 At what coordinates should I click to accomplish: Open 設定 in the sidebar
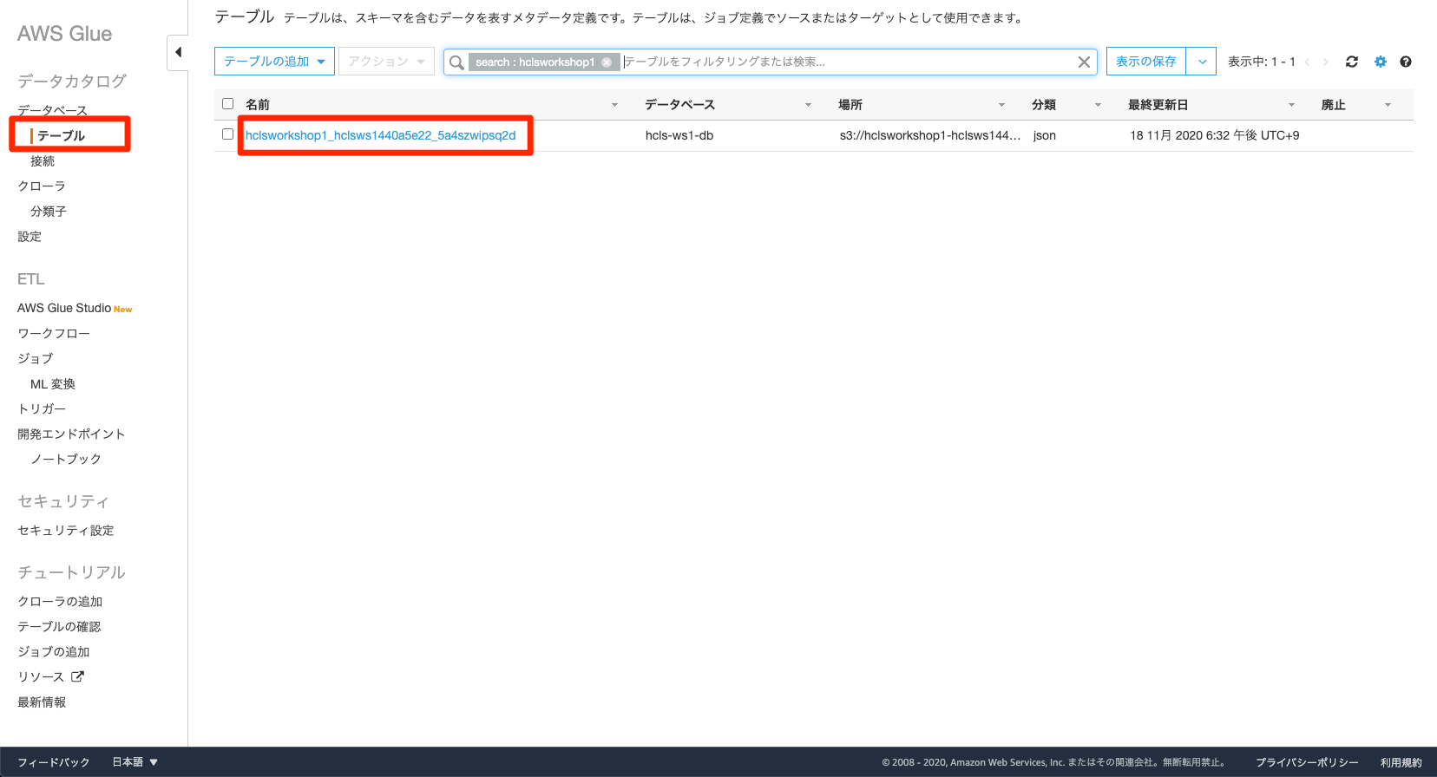pyautogui.click(x=30, y=236)
